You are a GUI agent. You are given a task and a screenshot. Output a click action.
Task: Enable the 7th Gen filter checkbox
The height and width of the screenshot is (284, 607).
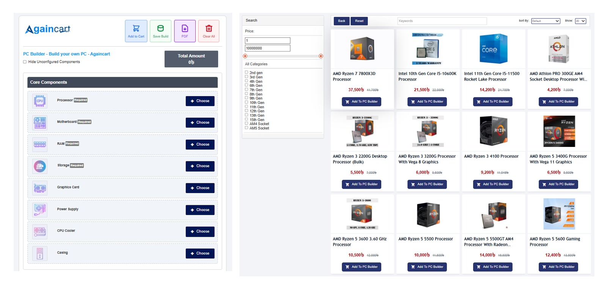pos(246,89)
